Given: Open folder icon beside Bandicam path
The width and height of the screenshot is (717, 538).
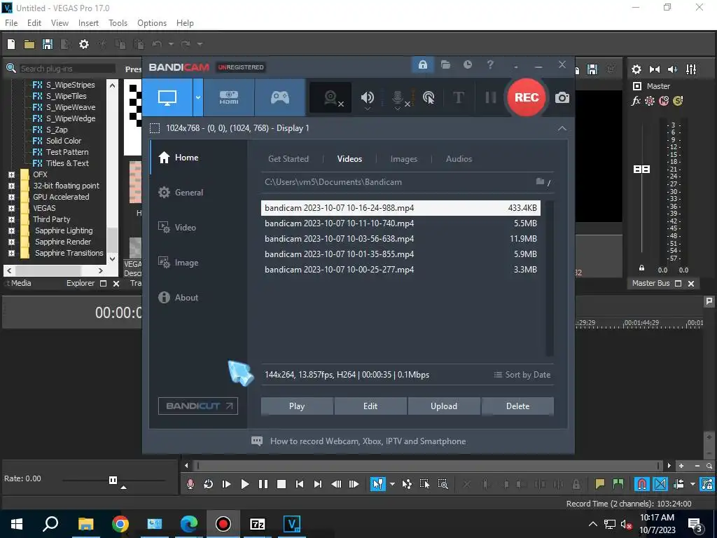Looking at the screenshot, I should coord(540,181).
